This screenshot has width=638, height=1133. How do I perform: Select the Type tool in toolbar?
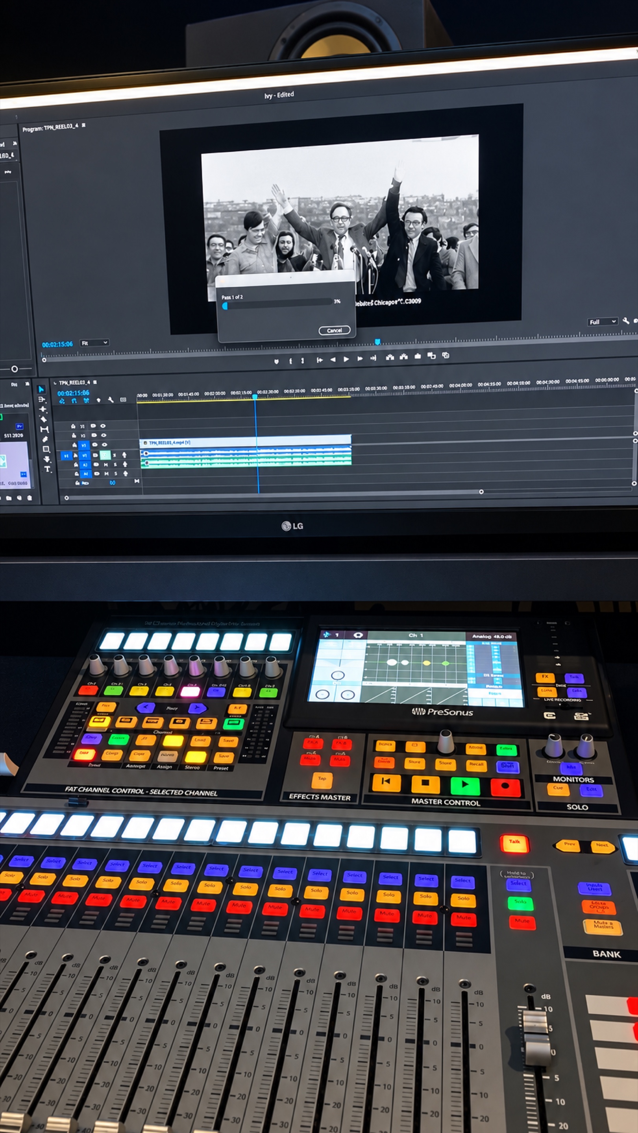[x=48, y=469]
